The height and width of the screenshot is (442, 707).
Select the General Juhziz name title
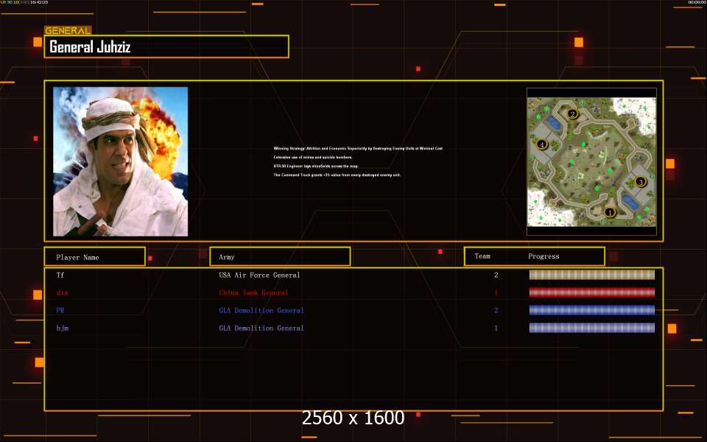tap(90, 48)
